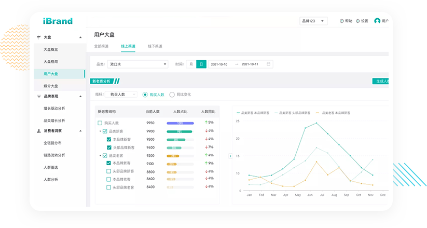
Task: Check 头部品牌新客 checkbox in the 8800 row
Action: pos(108,171)
